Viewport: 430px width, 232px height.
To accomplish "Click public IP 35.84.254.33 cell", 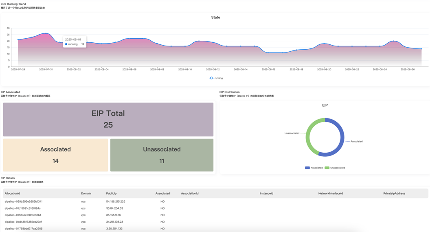I will (114, 208).
